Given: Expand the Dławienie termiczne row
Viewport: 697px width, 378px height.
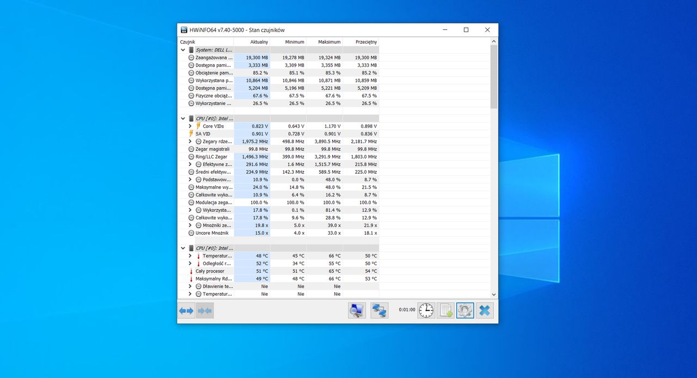Looking at the screenshot, I should point(190,286).
